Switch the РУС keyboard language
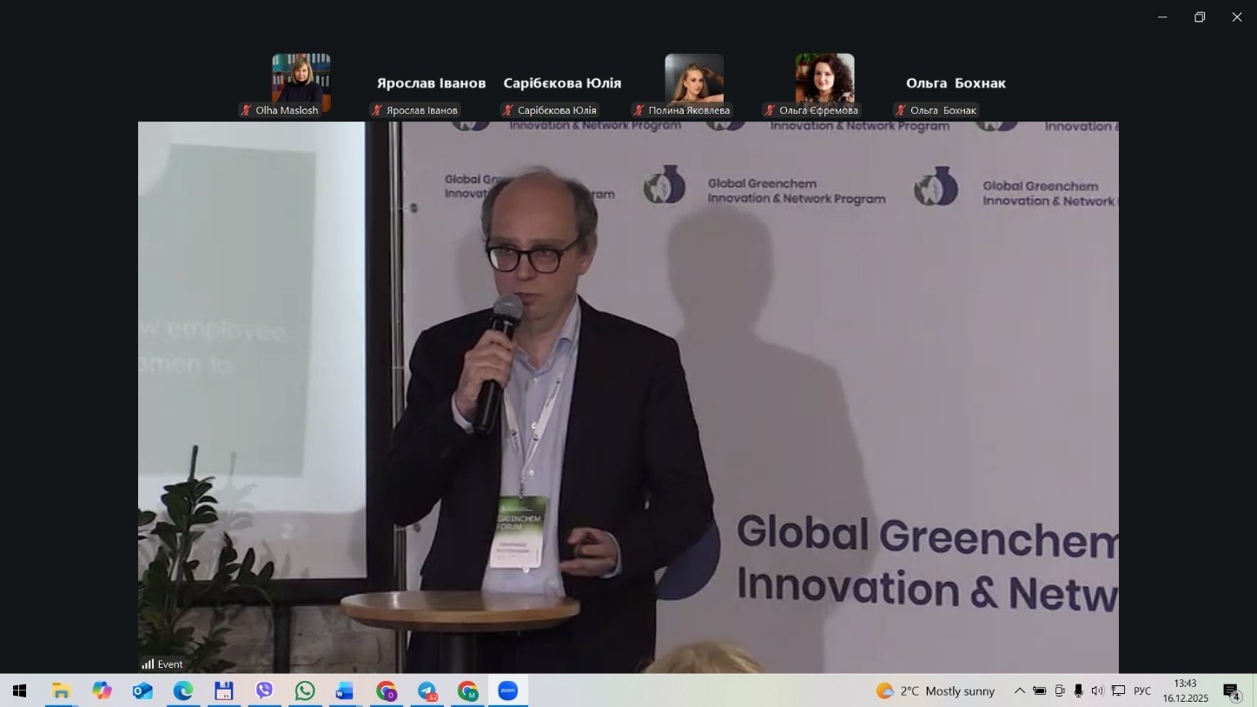 pos(1142,691)
